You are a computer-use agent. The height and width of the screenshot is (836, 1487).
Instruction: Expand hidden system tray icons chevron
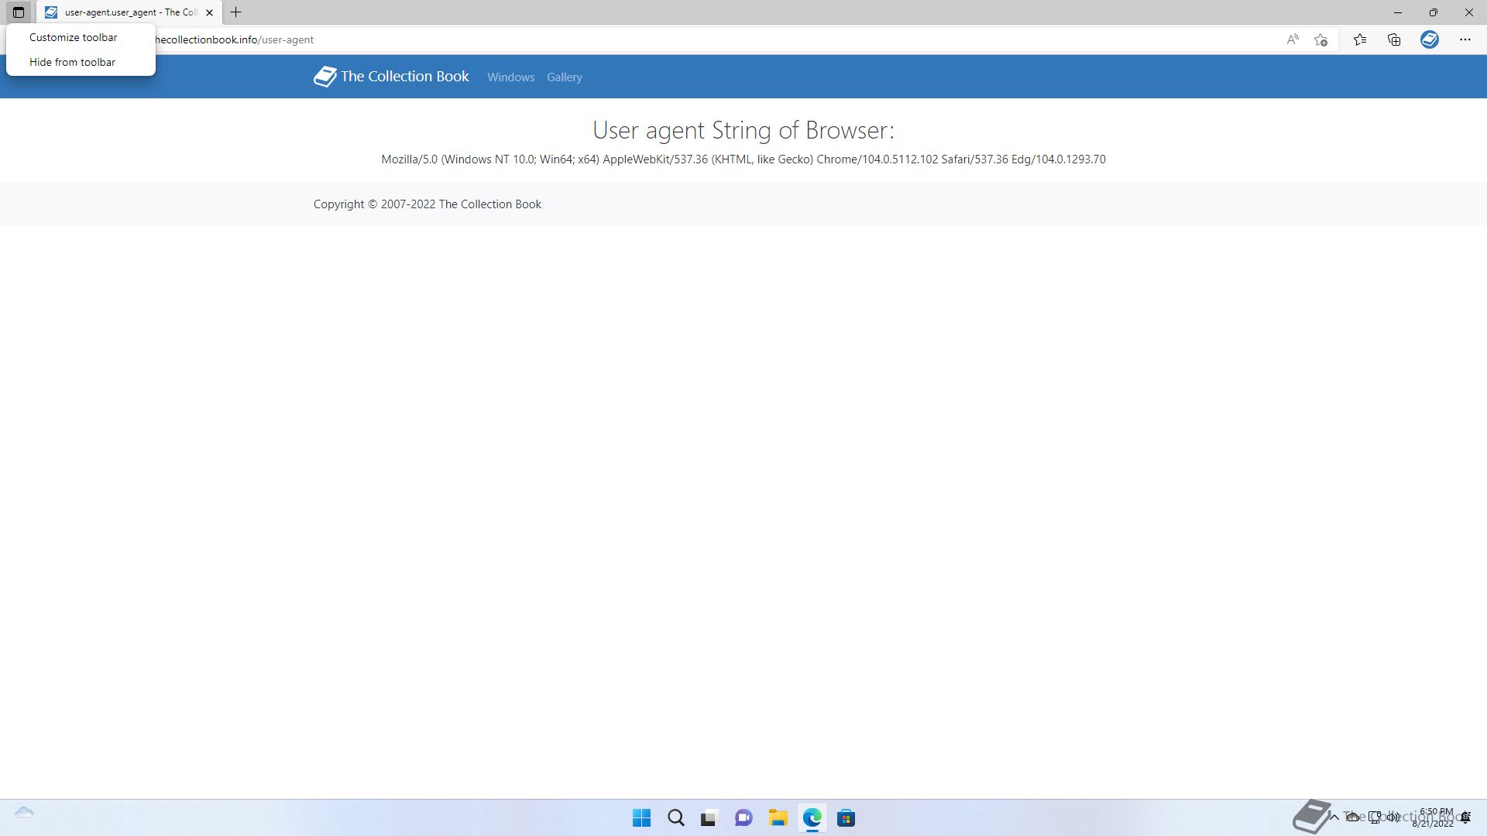point(1334,817)
